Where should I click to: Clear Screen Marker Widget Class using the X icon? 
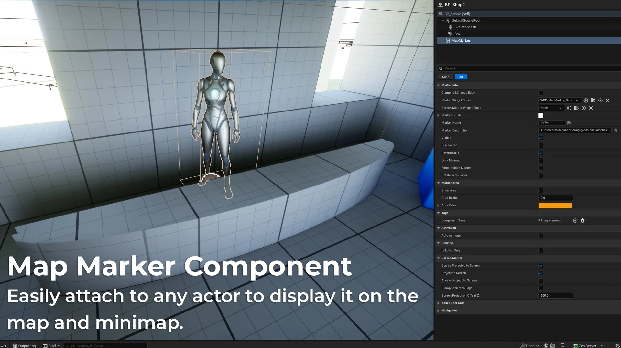coord(591,108)
